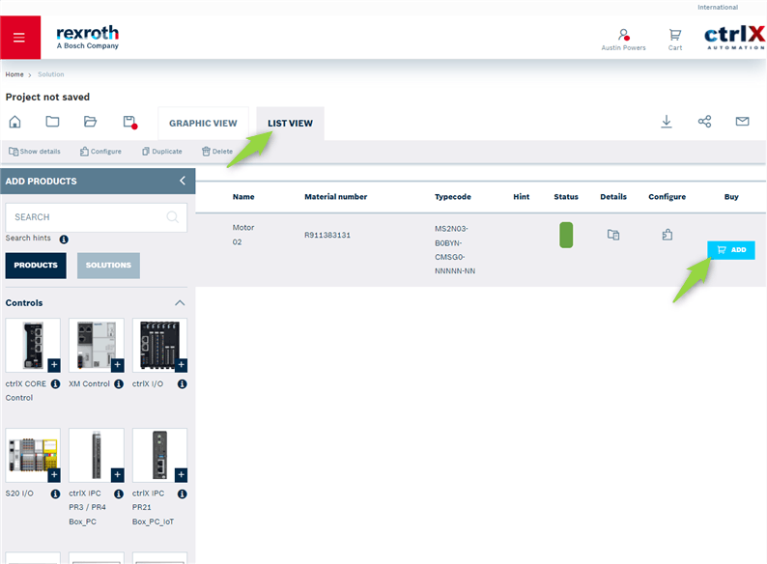The width and height of the screenshot is (767, 564).
Task: Go to project home icon
Action: click(x=15, y=122)
